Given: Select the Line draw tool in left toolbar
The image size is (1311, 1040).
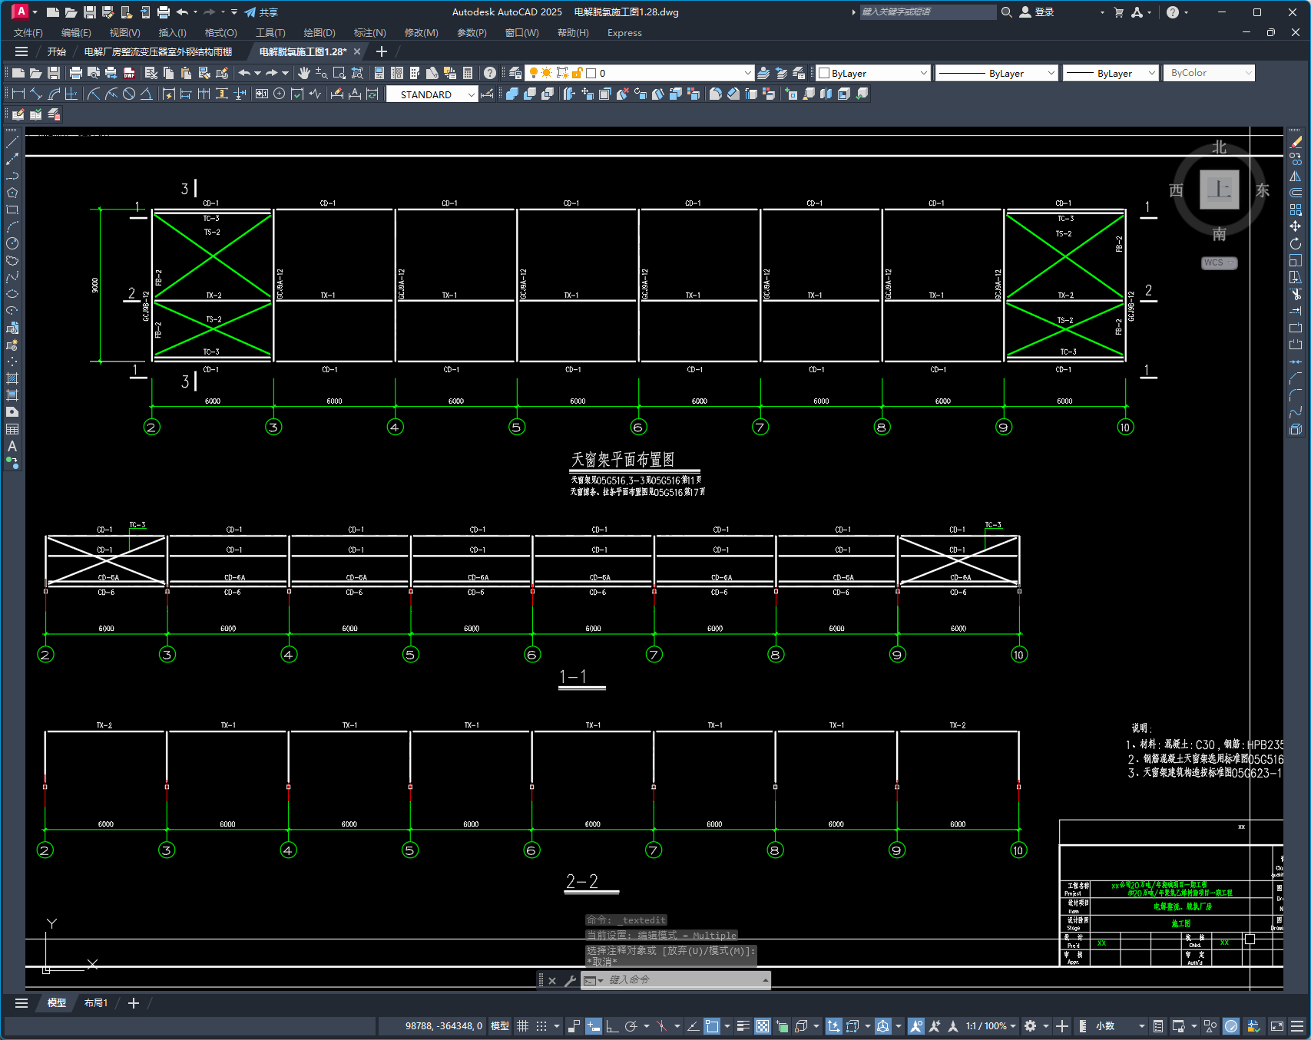Looking at the screenshot, I should tap(12, 142).
